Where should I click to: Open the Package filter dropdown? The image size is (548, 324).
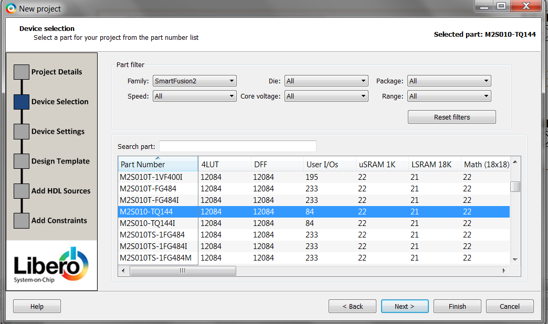pos(449,81)
